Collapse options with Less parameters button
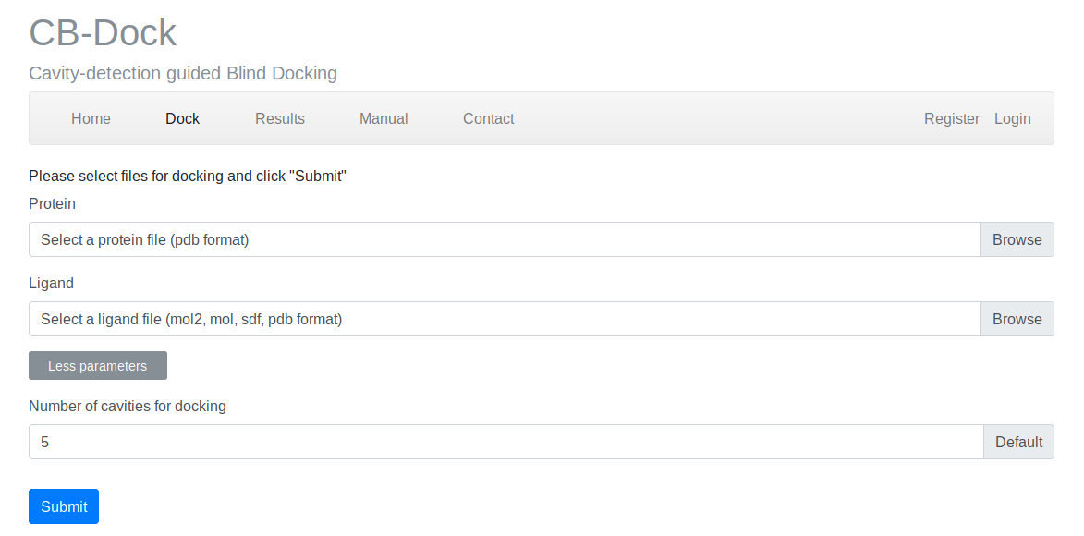This screenshot has height=536, width=1084. point(98,366)
